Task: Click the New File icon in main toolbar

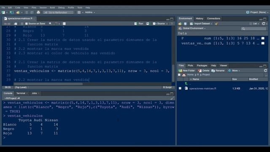Action: [3, 12]
